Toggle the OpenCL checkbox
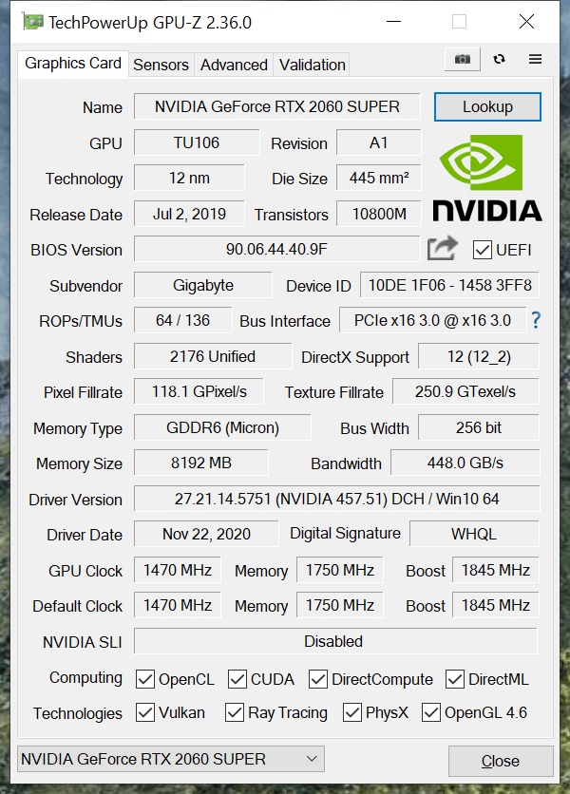This screenshot has height=794, width=570. point(145,679)
